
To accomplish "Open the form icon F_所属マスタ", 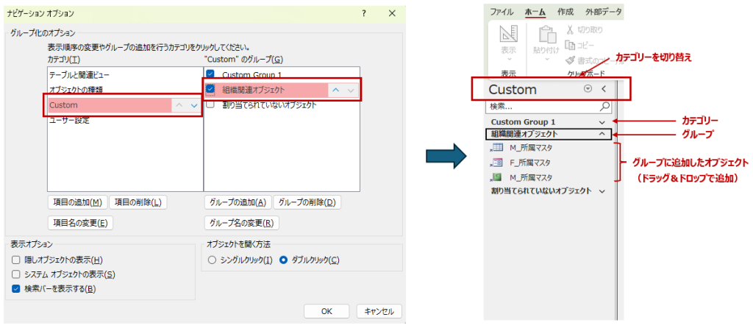I will (x=496, y=163).
